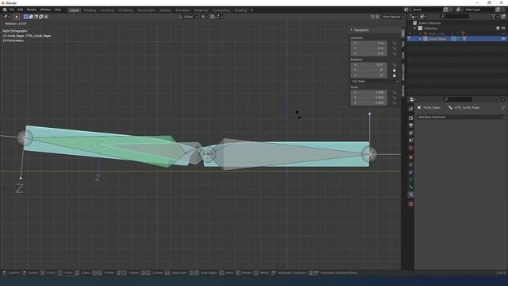Screen dimensions: 508x286
Task: Switch to the Sculpting workspace tab
Action: click(107, 10)
